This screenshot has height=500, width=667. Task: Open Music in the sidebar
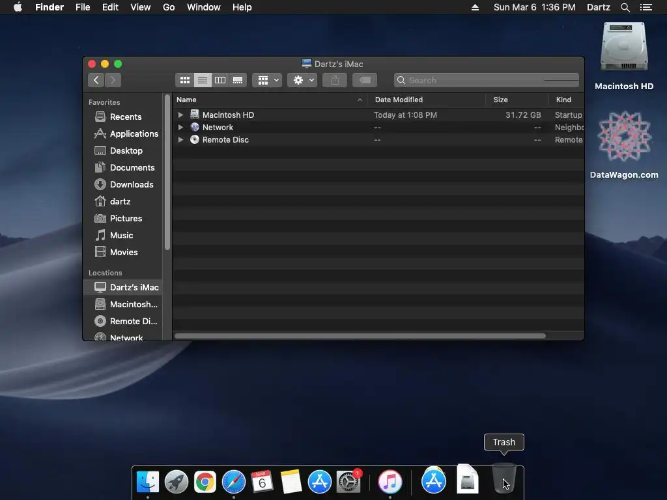(123, 235)
